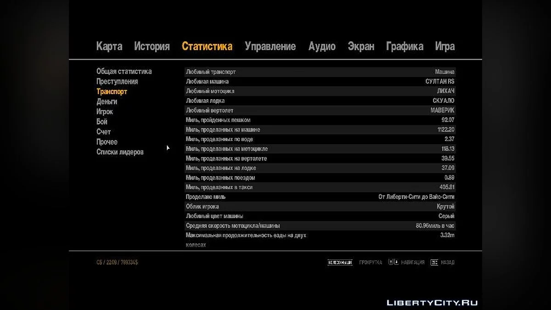Click the ESC key back icon

(x=434, y=262)
